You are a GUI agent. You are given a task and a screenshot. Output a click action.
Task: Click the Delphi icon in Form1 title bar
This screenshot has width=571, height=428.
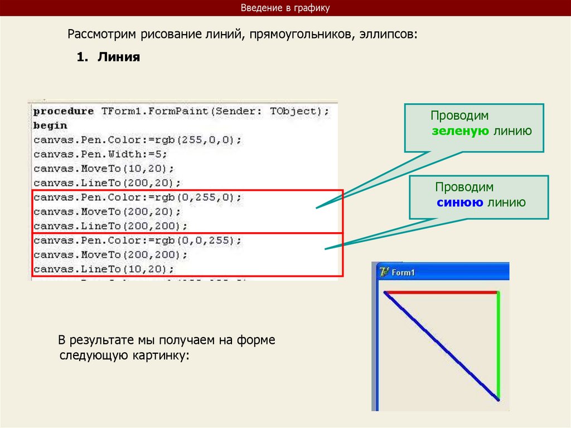pyautogui.click(x=384, y=272)
